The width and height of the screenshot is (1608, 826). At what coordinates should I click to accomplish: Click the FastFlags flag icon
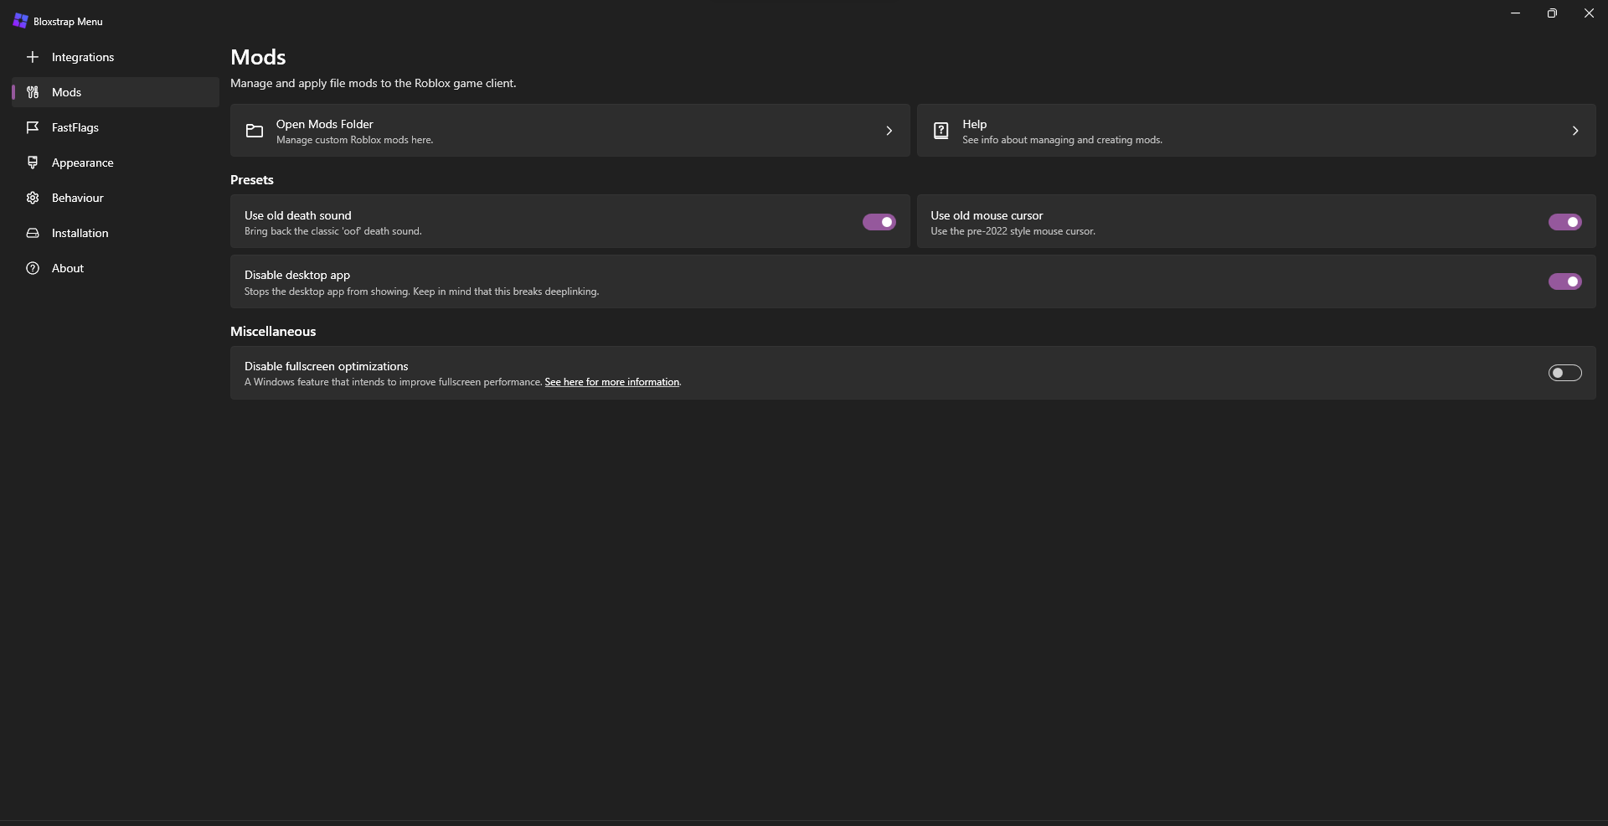coord(33,127)
